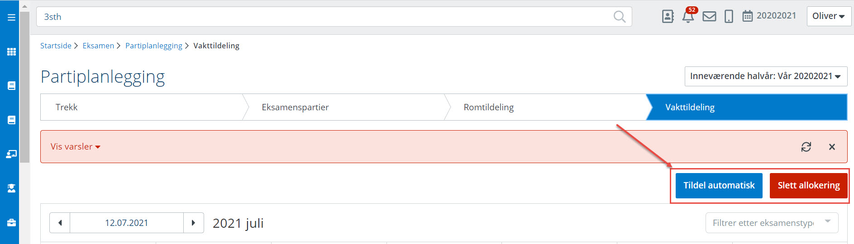Click the Tildel automatisk button
854x244 pixels.
click(719, 186)
